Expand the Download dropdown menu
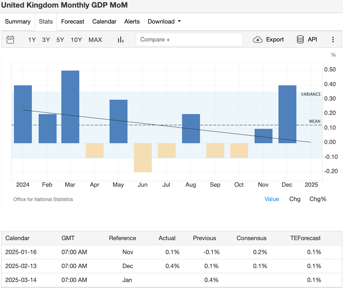Image resolution: width=343 pixels, height=288 pixels. (164, 22)
